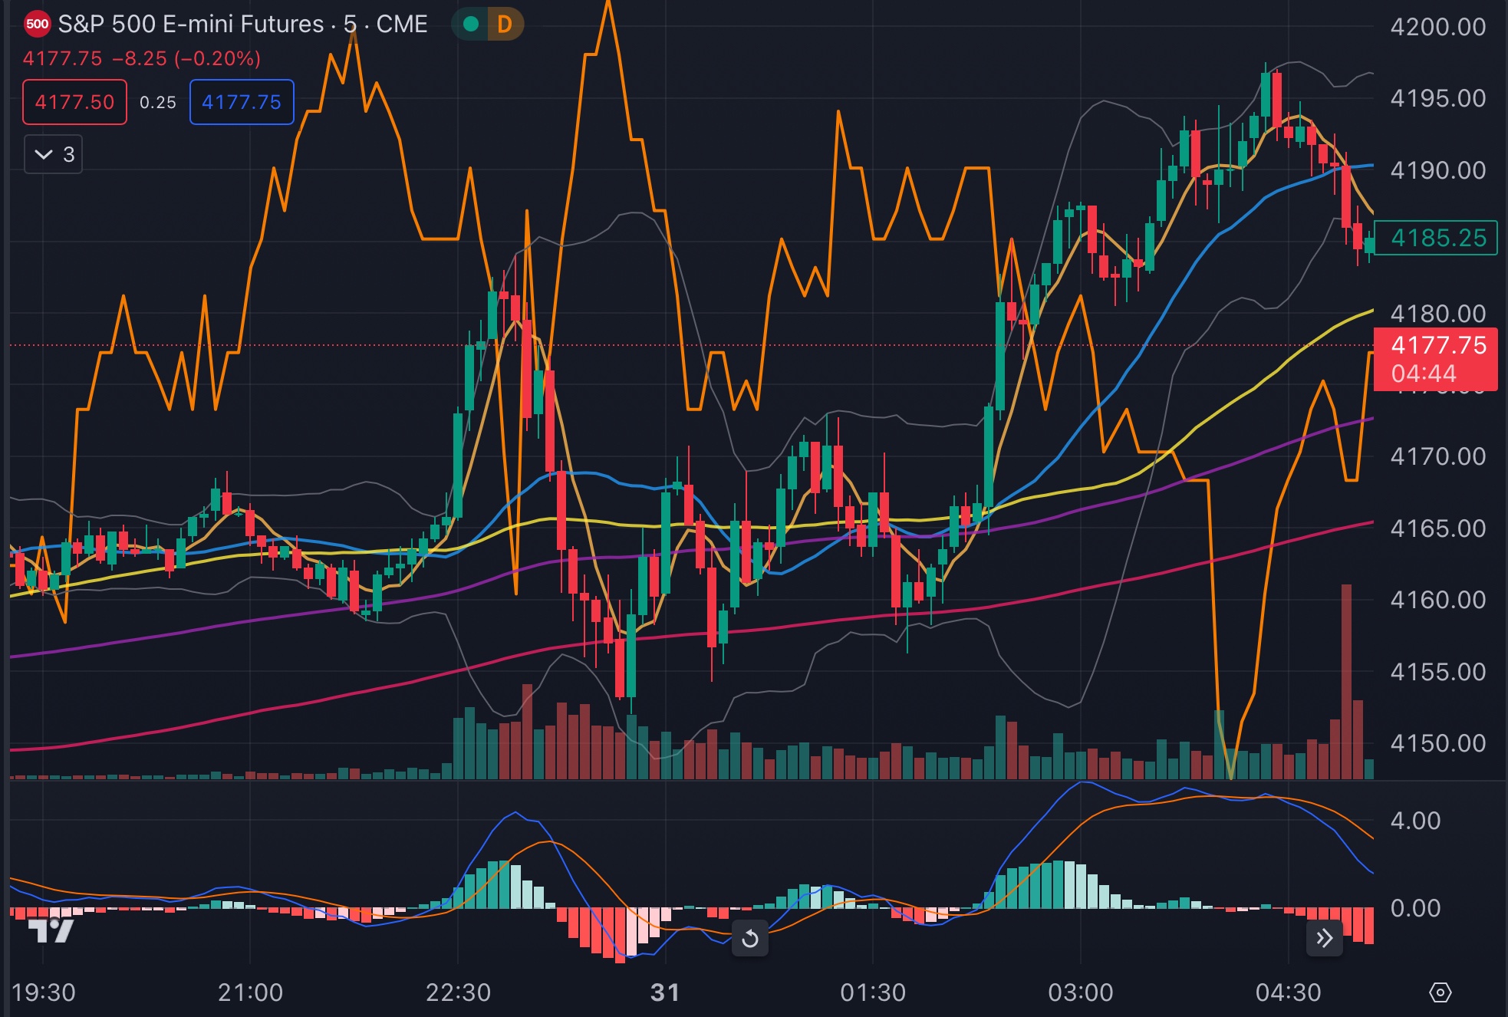Click the 0.25 spread value
1508x1017 pixels.
point(158,102)
